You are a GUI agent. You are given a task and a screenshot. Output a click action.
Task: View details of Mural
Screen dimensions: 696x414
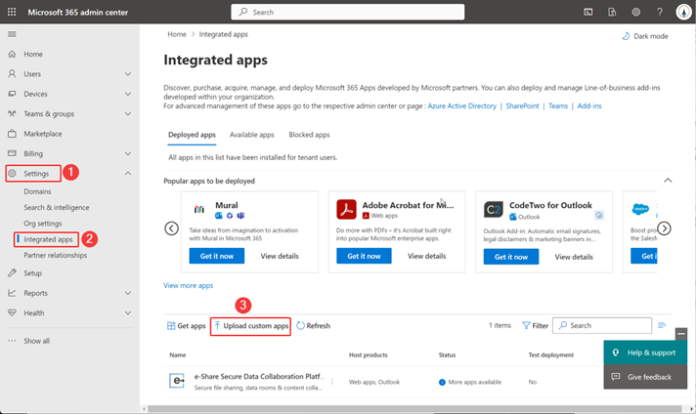click(280, 256)
